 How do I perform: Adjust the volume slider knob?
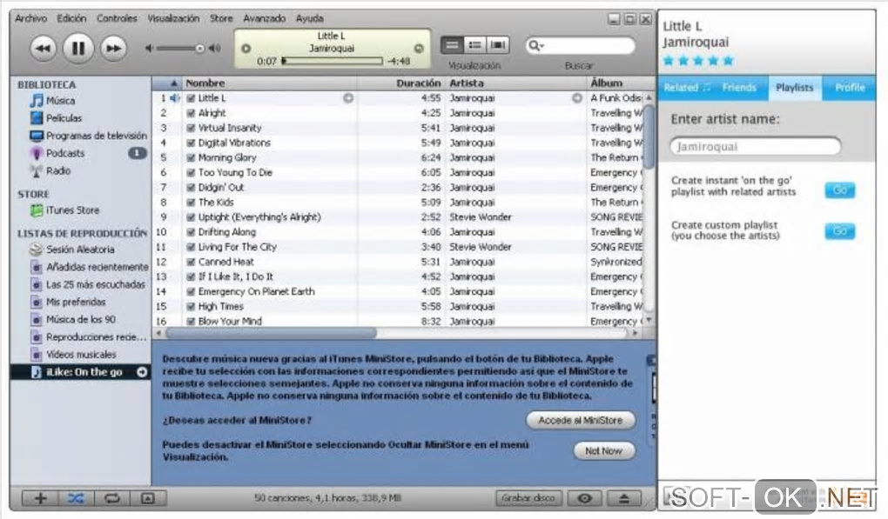199,49
